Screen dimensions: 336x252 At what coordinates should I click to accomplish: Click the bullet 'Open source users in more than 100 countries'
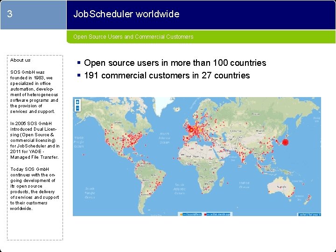click(x=175, y=63)
